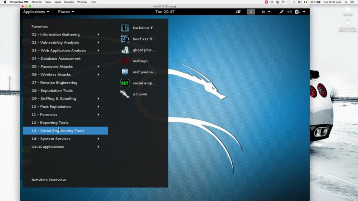358x201 pixels.
Task: Expand 05 - Password Attacks submenu arrow
Action: click(x=98, y=67)
